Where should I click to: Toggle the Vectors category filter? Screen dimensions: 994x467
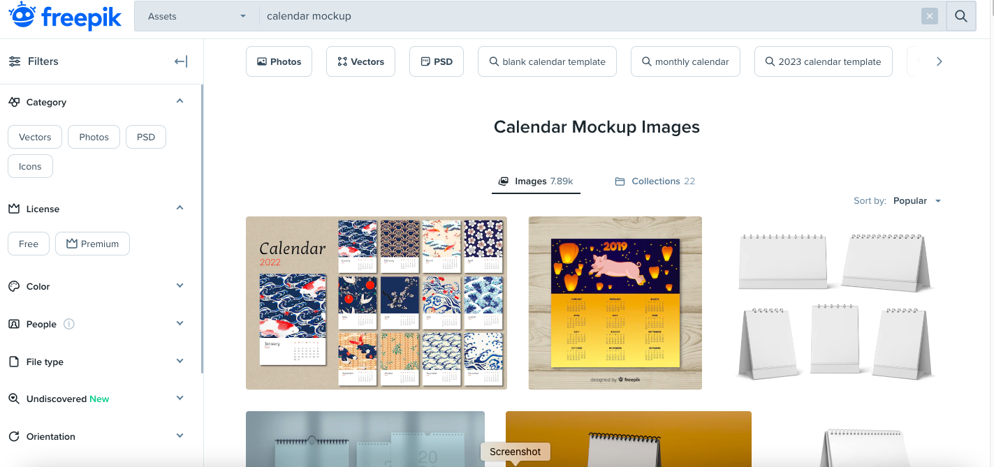(x=35, y=137)
